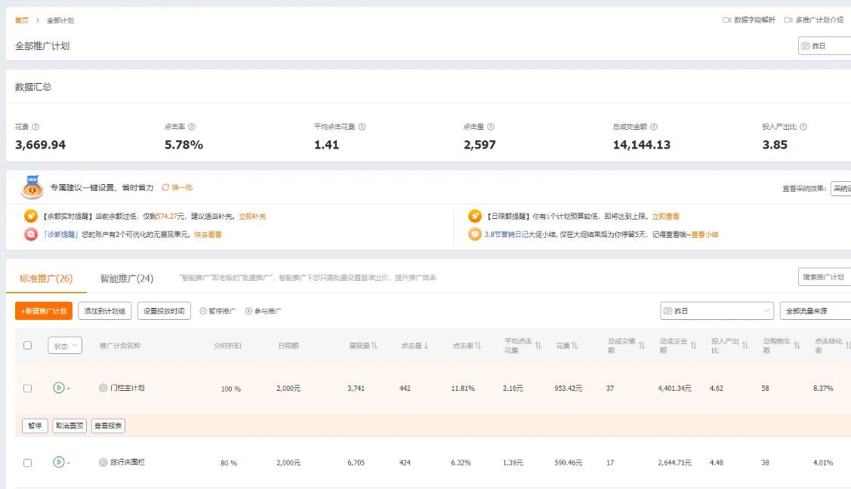Open the 查看采纳效果 dropdown
851x489 pixels.
coord(840,188)
